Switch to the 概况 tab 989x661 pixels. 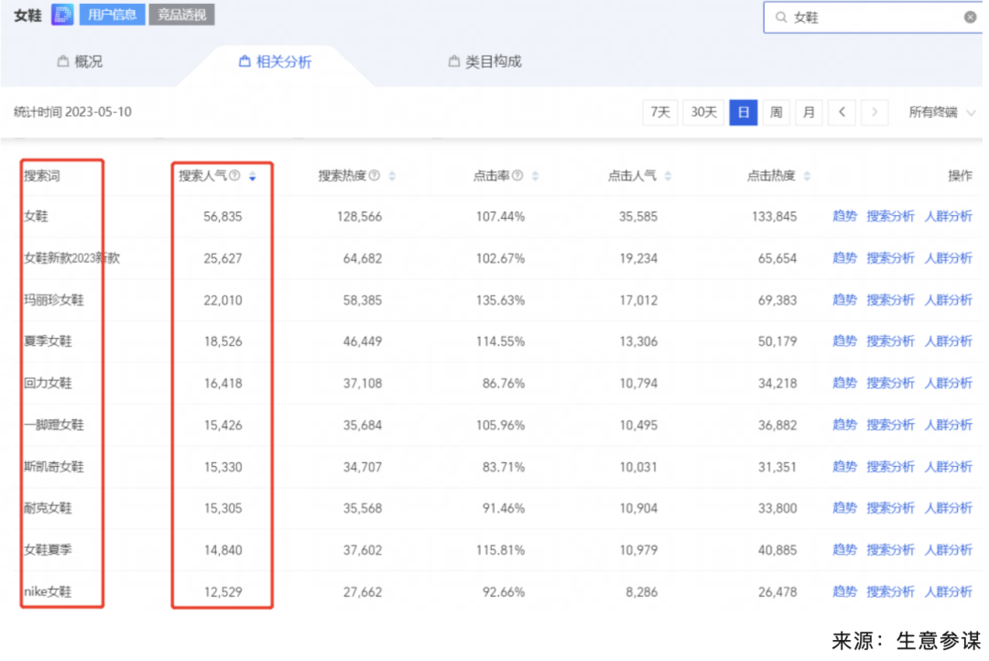click(x=80, y=62)
